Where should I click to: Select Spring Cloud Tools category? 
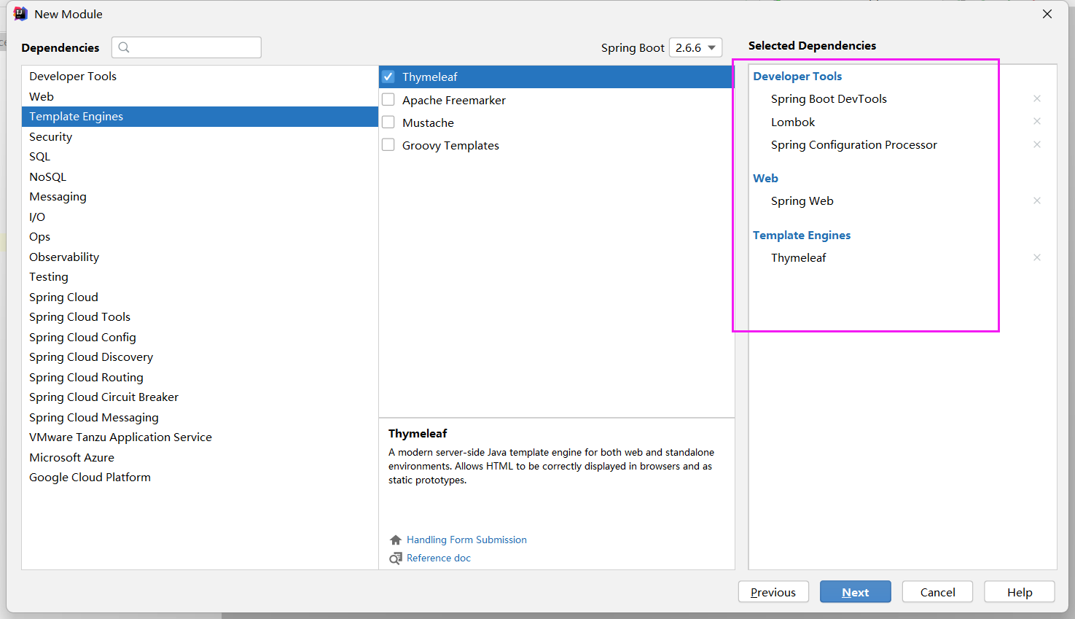(x=200, y=317)
